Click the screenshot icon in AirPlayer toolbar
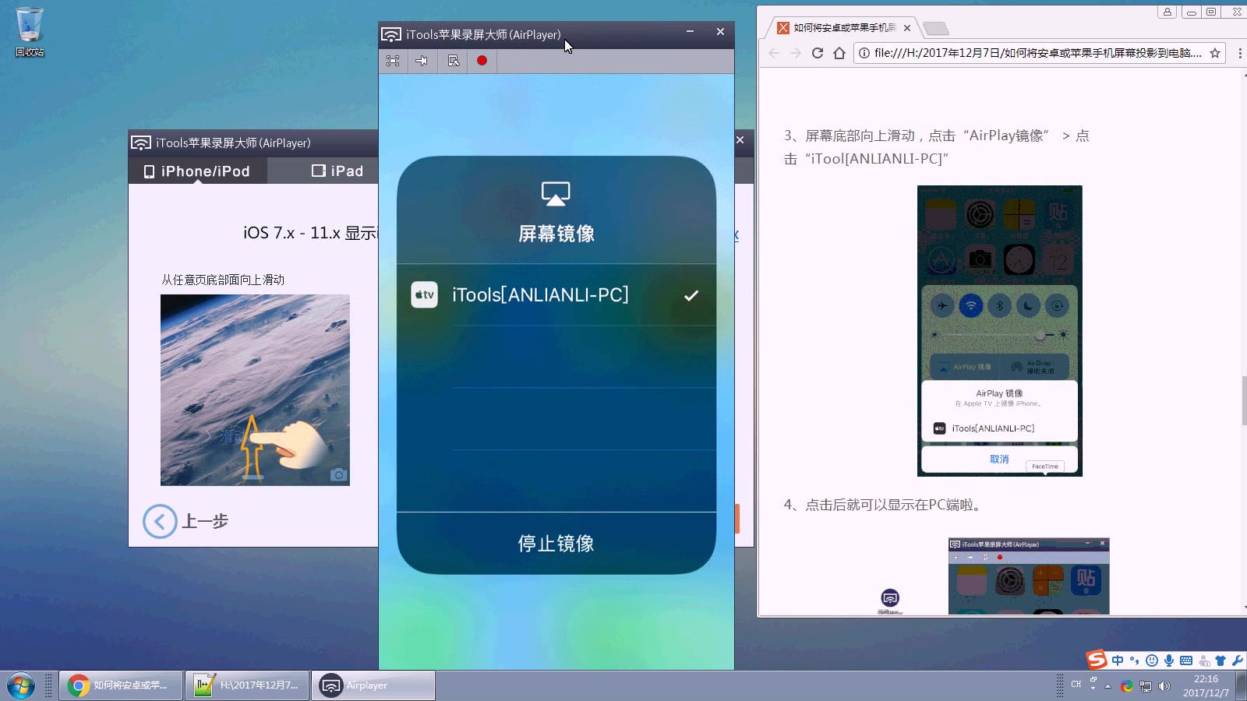 click(x=453, y=61)
